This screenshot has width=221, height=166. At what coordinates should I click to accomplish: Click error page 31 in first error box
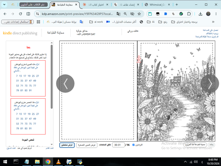tap(17, 81)
